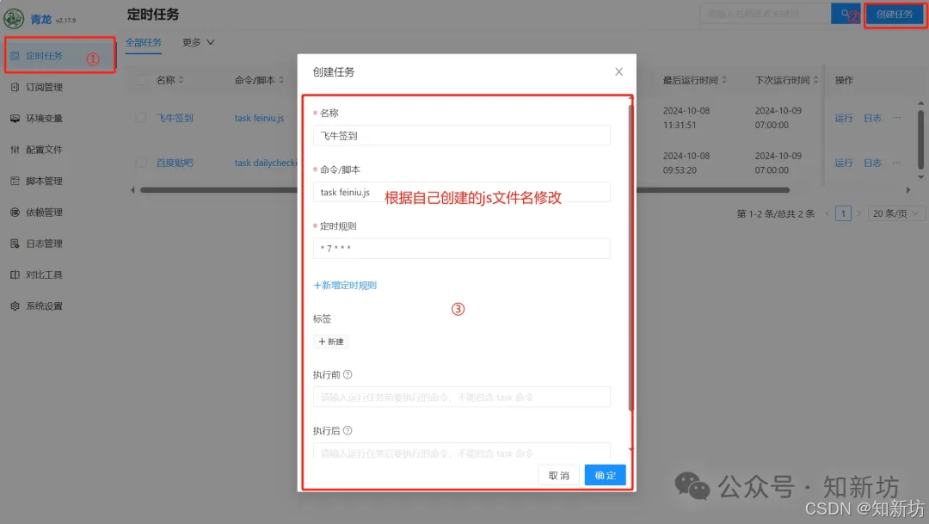Screen dimensions: 929x524
Task: Click the 执行后 command input field
Action: pyautogui.click(x=462, y=451)
